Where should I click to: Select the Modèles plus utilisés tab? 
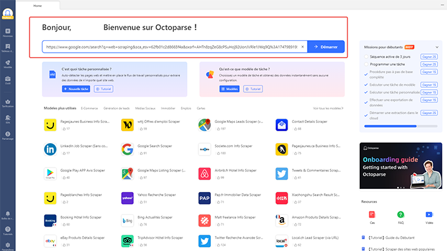60,109
